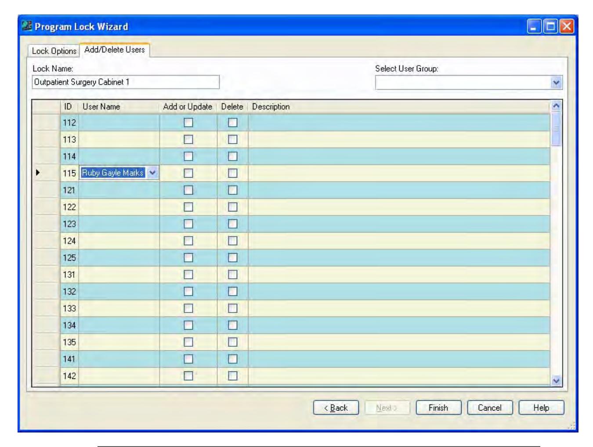The height and width of the screenshot is (447, 593).
Task: Open the Select User Group dropdown
Action: (557, 83)
